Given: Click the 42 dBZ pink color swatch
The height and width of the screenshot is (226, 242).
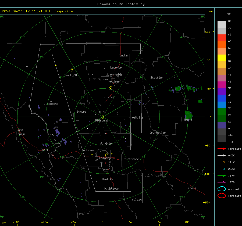Looking at the screenshot, I should (x=222, y=78).
